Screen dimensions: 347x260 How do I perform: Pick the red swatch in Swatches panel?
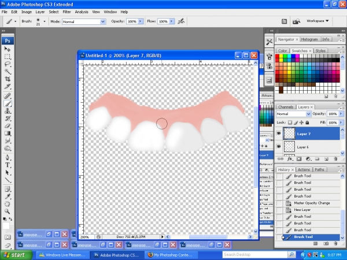[277, 56]
